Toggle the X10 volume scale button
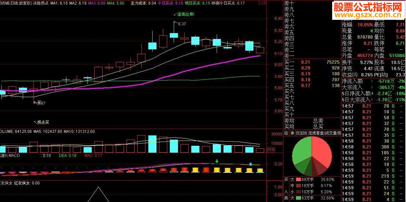 click(270, 150)
